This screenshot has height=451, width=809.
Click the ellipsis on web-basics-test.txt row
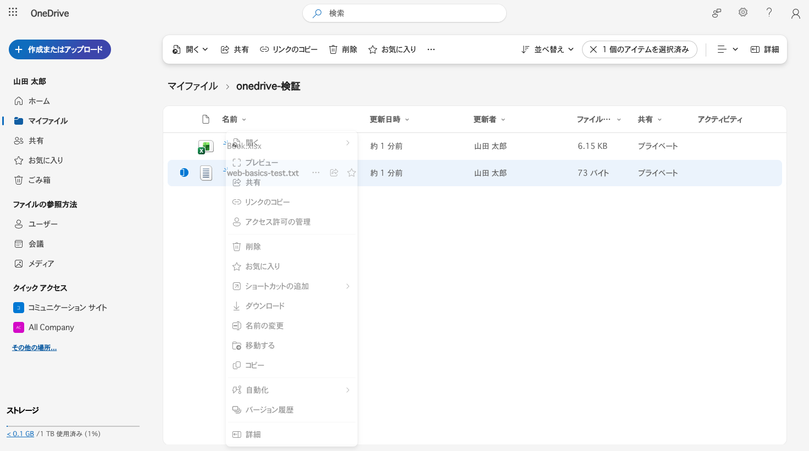click(x=316, y=172)
